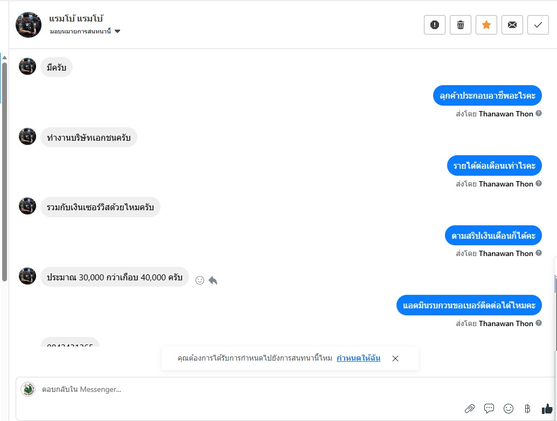The height and width of the screenshot is (421, 557).
Task: Open saved replies speech bubble icon
Action: [x=489, y=409]
